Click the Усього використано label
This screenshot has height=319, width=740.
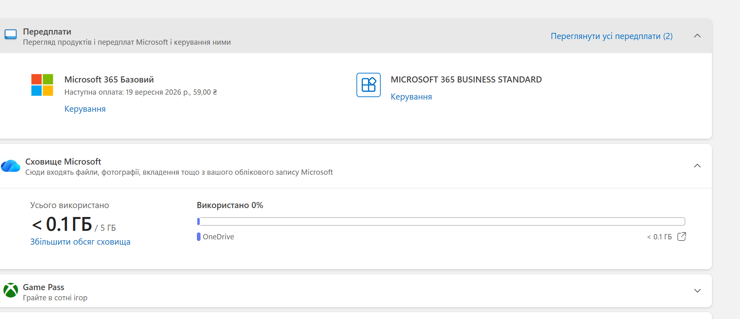69,205
